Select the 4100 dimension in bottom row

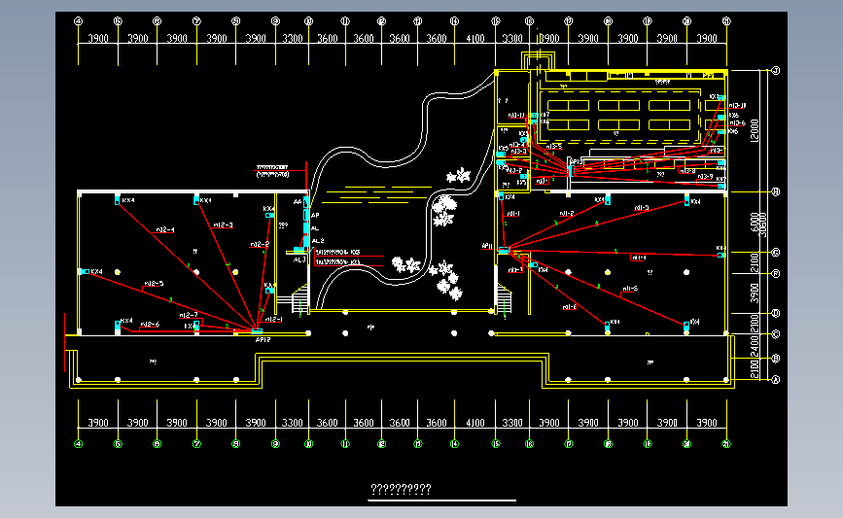coord(475,423)
